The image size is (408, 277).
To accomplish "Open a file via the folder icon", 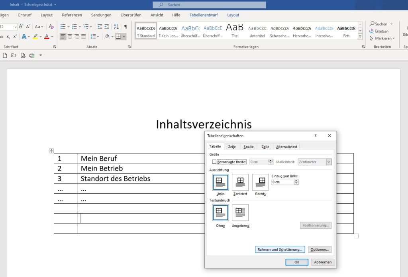I will coord(14,55).
